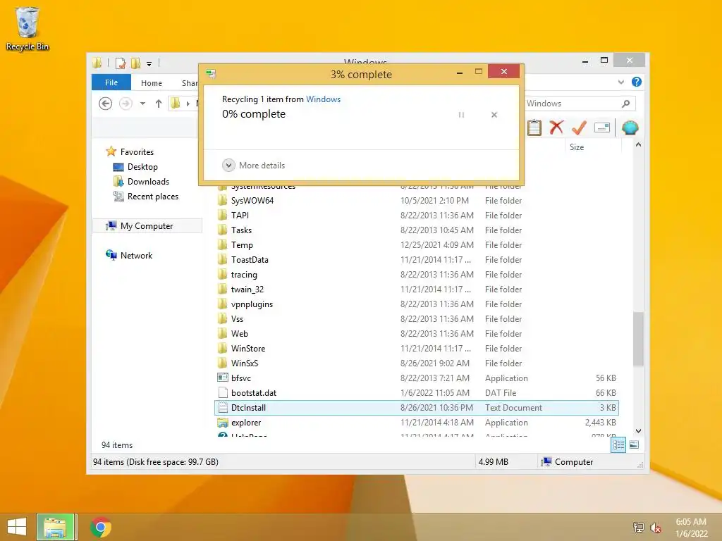Click the orange checkmark properties icon
The height and width of the screenshot is (541, 722).
(579, 128)
